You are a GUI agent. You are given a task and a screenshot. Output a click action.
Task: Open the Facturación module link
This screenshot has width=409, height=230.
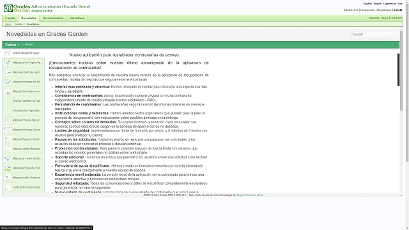[x=368, y=10]
